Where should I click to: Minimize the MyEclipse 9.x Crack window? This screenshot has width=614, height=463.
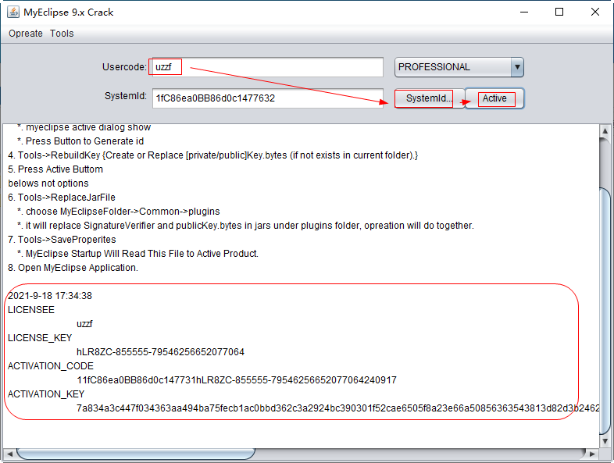coord(523,12)
